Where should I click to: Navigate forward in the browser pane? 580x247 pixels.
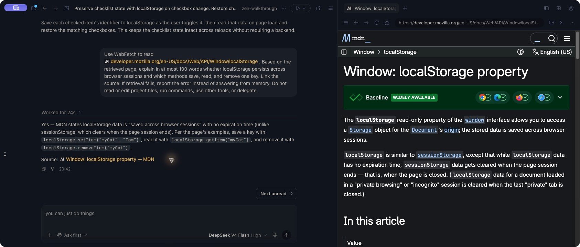click(366, 23)
